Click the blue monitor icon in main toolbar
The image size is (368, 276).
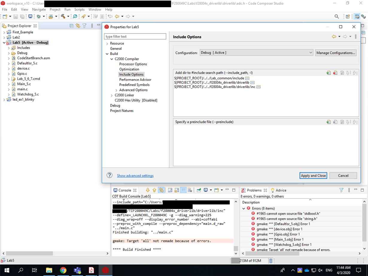30,16
